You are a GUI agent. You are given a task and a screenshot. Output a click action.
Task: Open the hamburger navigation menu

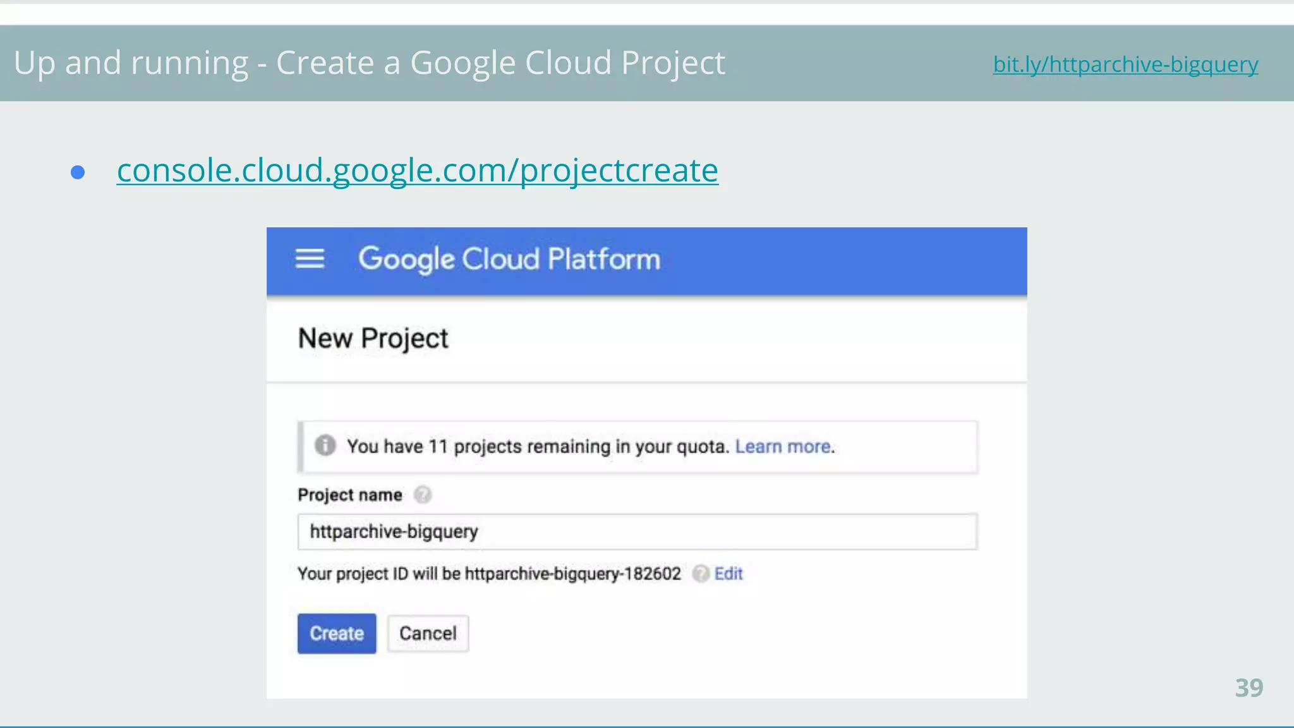tap(310, 258)
